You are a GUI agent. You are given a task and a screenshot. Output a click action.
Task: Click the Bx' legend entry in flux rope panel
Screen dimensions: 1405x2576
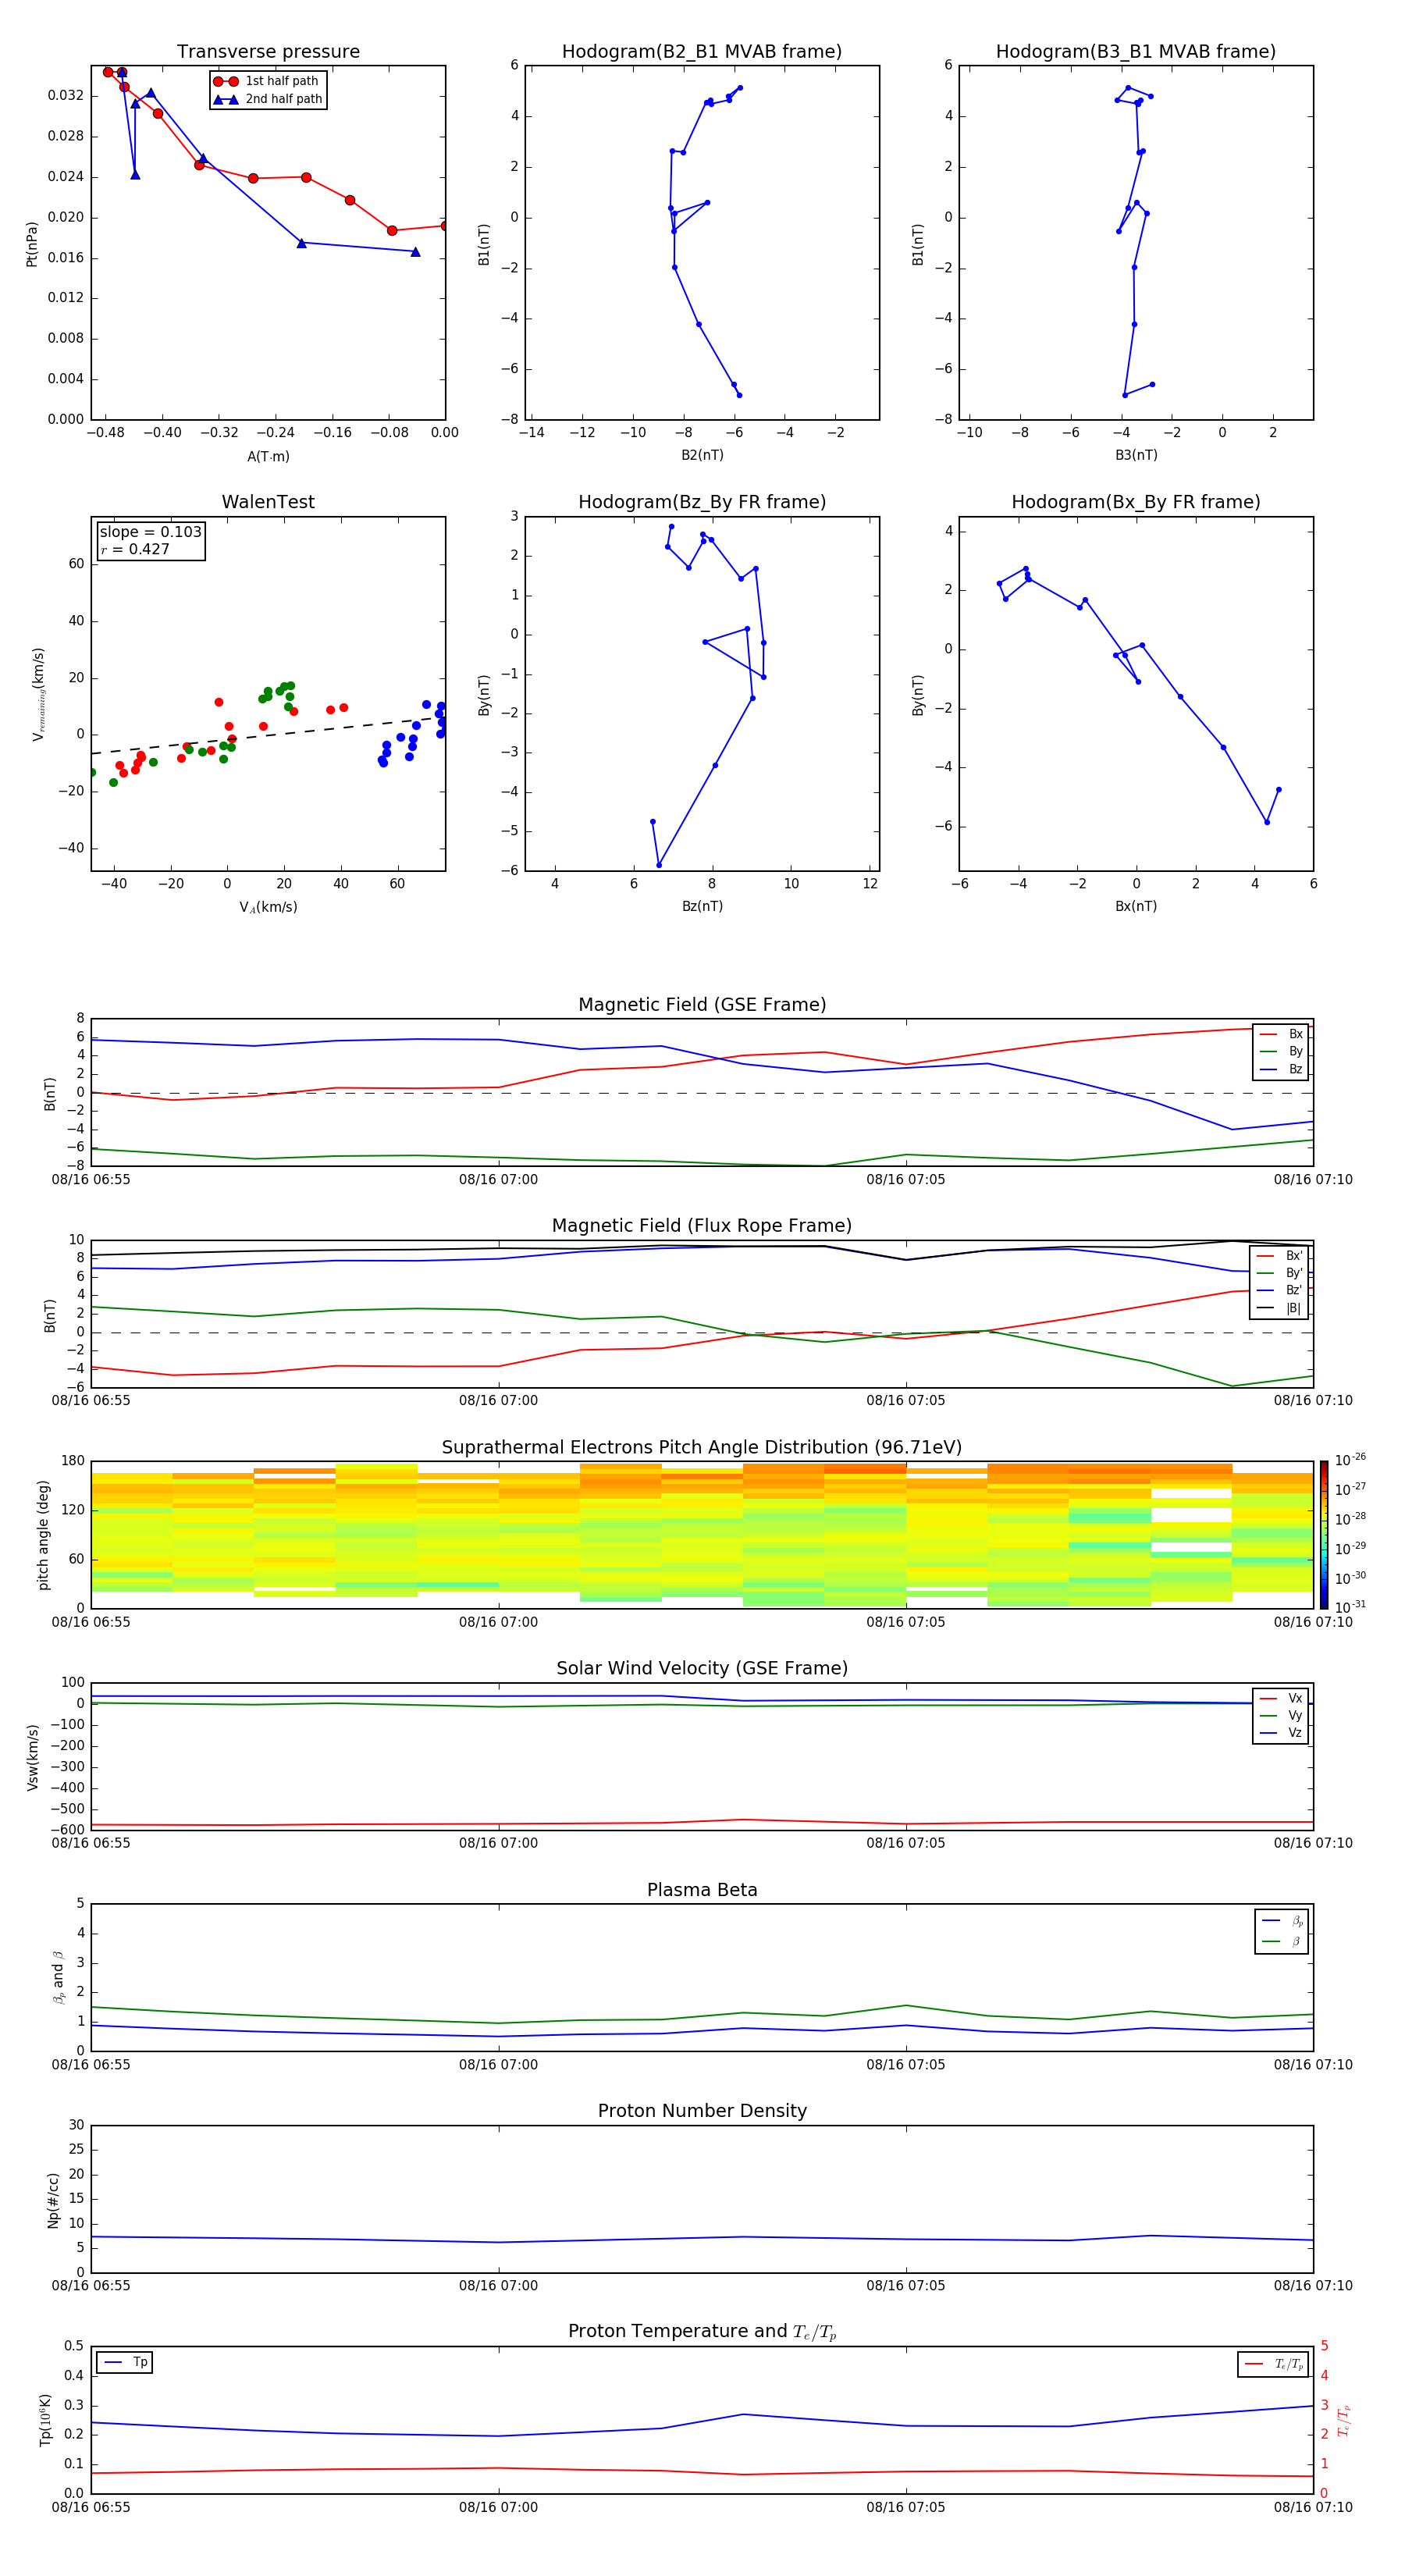click(x=1280, y=1256)
